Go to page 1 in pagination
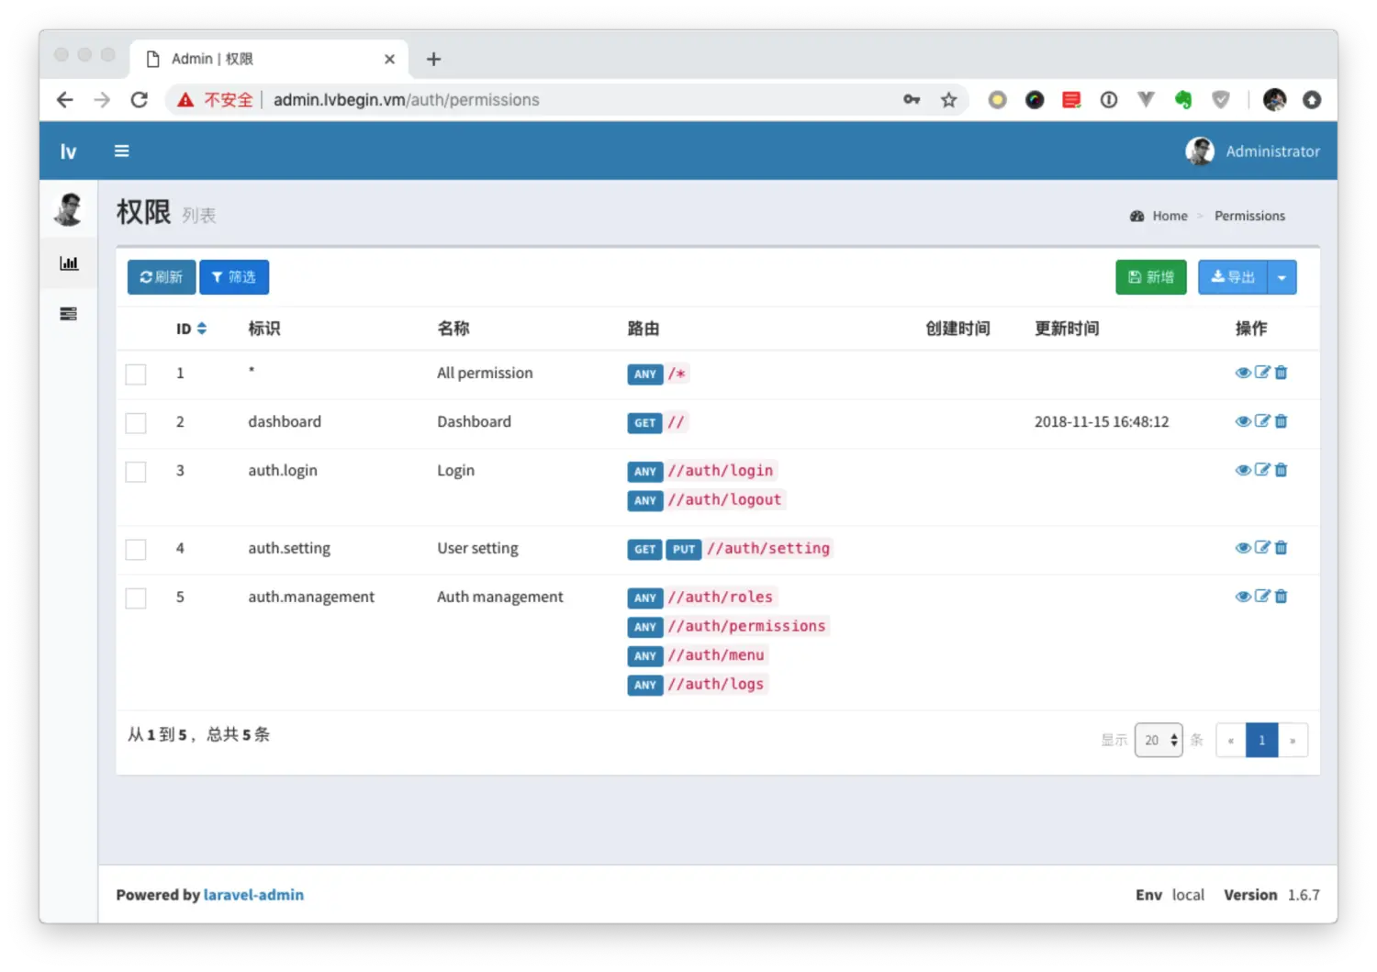 1262,740
